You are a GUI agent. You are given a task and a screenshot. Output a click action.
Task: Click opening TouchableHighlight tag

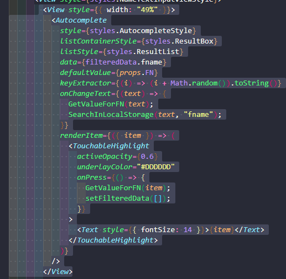[x=109, y=146]
